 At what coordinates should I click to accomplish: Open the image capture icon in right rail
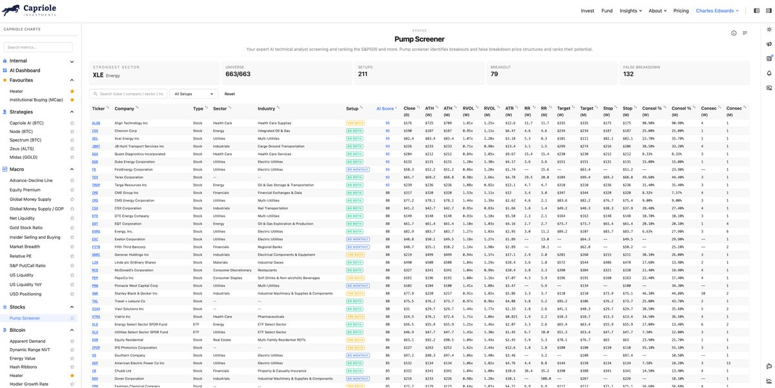(x=769, y=87)
